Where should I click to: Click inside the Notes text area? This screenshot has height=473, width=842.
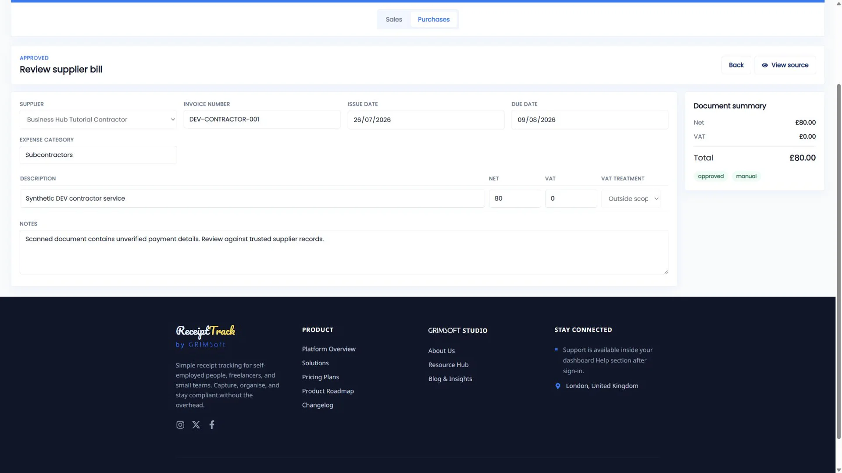(x=344, y=253)
